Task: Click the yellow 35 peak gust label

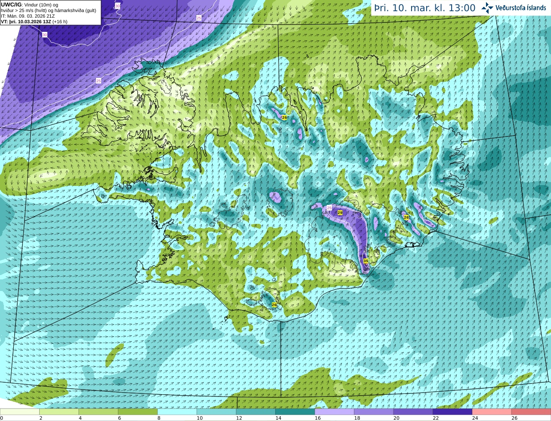Action: (x=365, y=261)
